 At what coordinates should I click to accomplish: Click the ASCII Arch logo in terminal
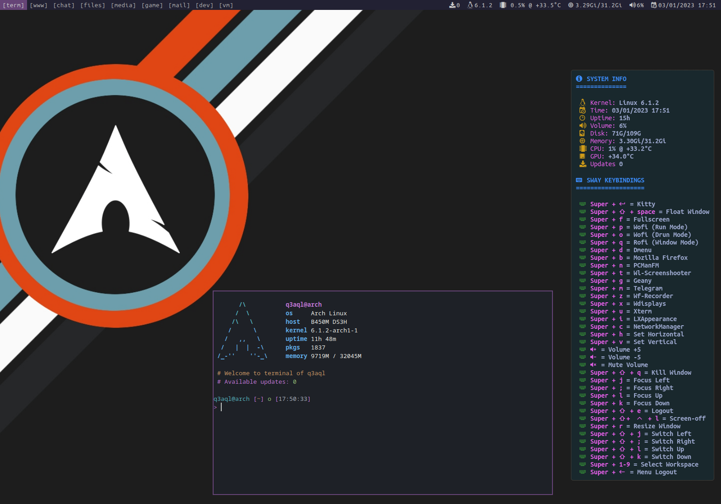coord(242,330)
